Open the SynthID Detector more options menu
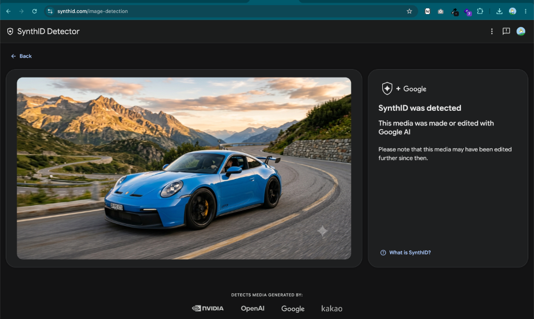 click(492, 31)
